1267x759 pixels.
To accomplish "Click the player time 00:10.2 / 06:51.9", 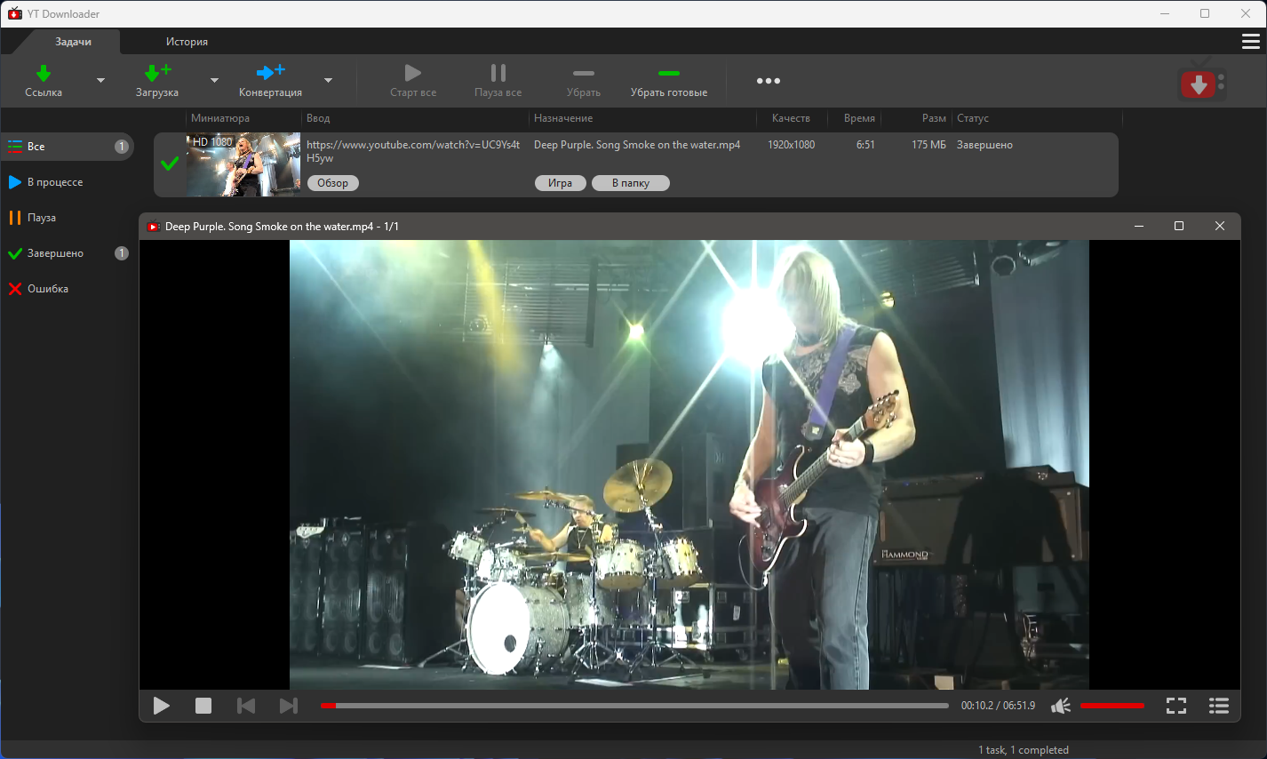I will pyautogui.click(x=998, y=706).
